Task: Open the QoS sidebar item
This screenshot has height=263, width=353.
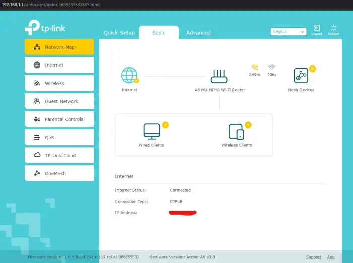Action: point(59,138)
